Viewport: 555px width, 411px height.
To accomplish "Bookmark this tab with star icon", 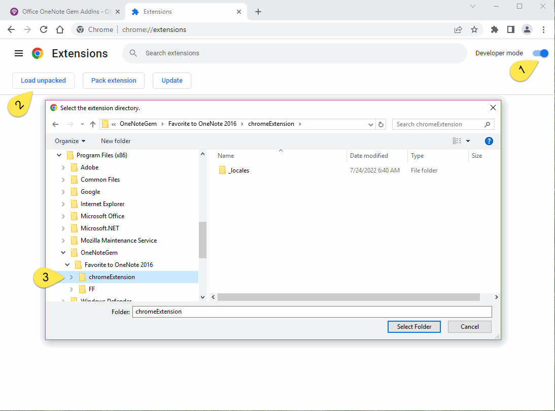I will [474, 30].
